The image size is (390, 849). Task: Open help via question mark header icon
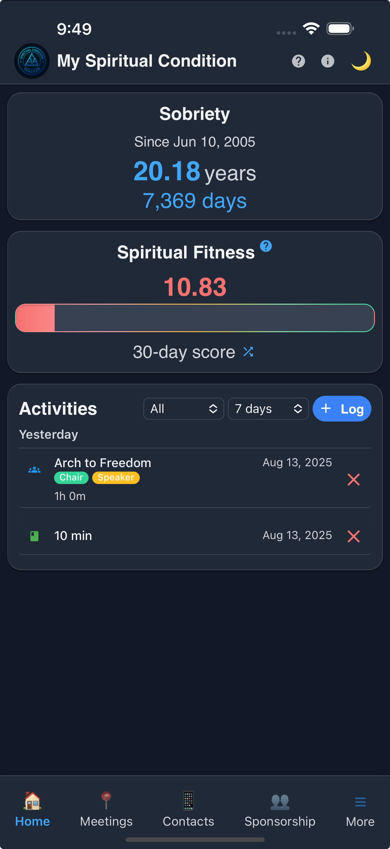pyautogui.click(x=298, y=61)
